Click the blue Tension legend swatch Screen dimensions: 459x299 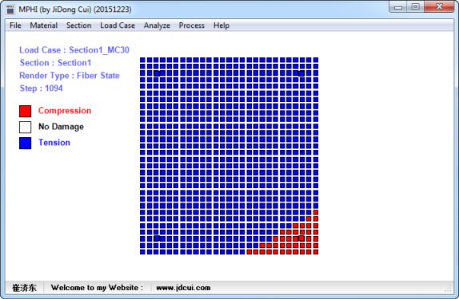pos(25,143)
